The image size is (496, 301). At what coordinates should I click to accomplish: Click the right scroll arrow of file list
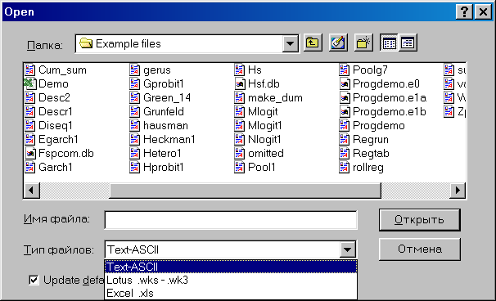[458, 191]
